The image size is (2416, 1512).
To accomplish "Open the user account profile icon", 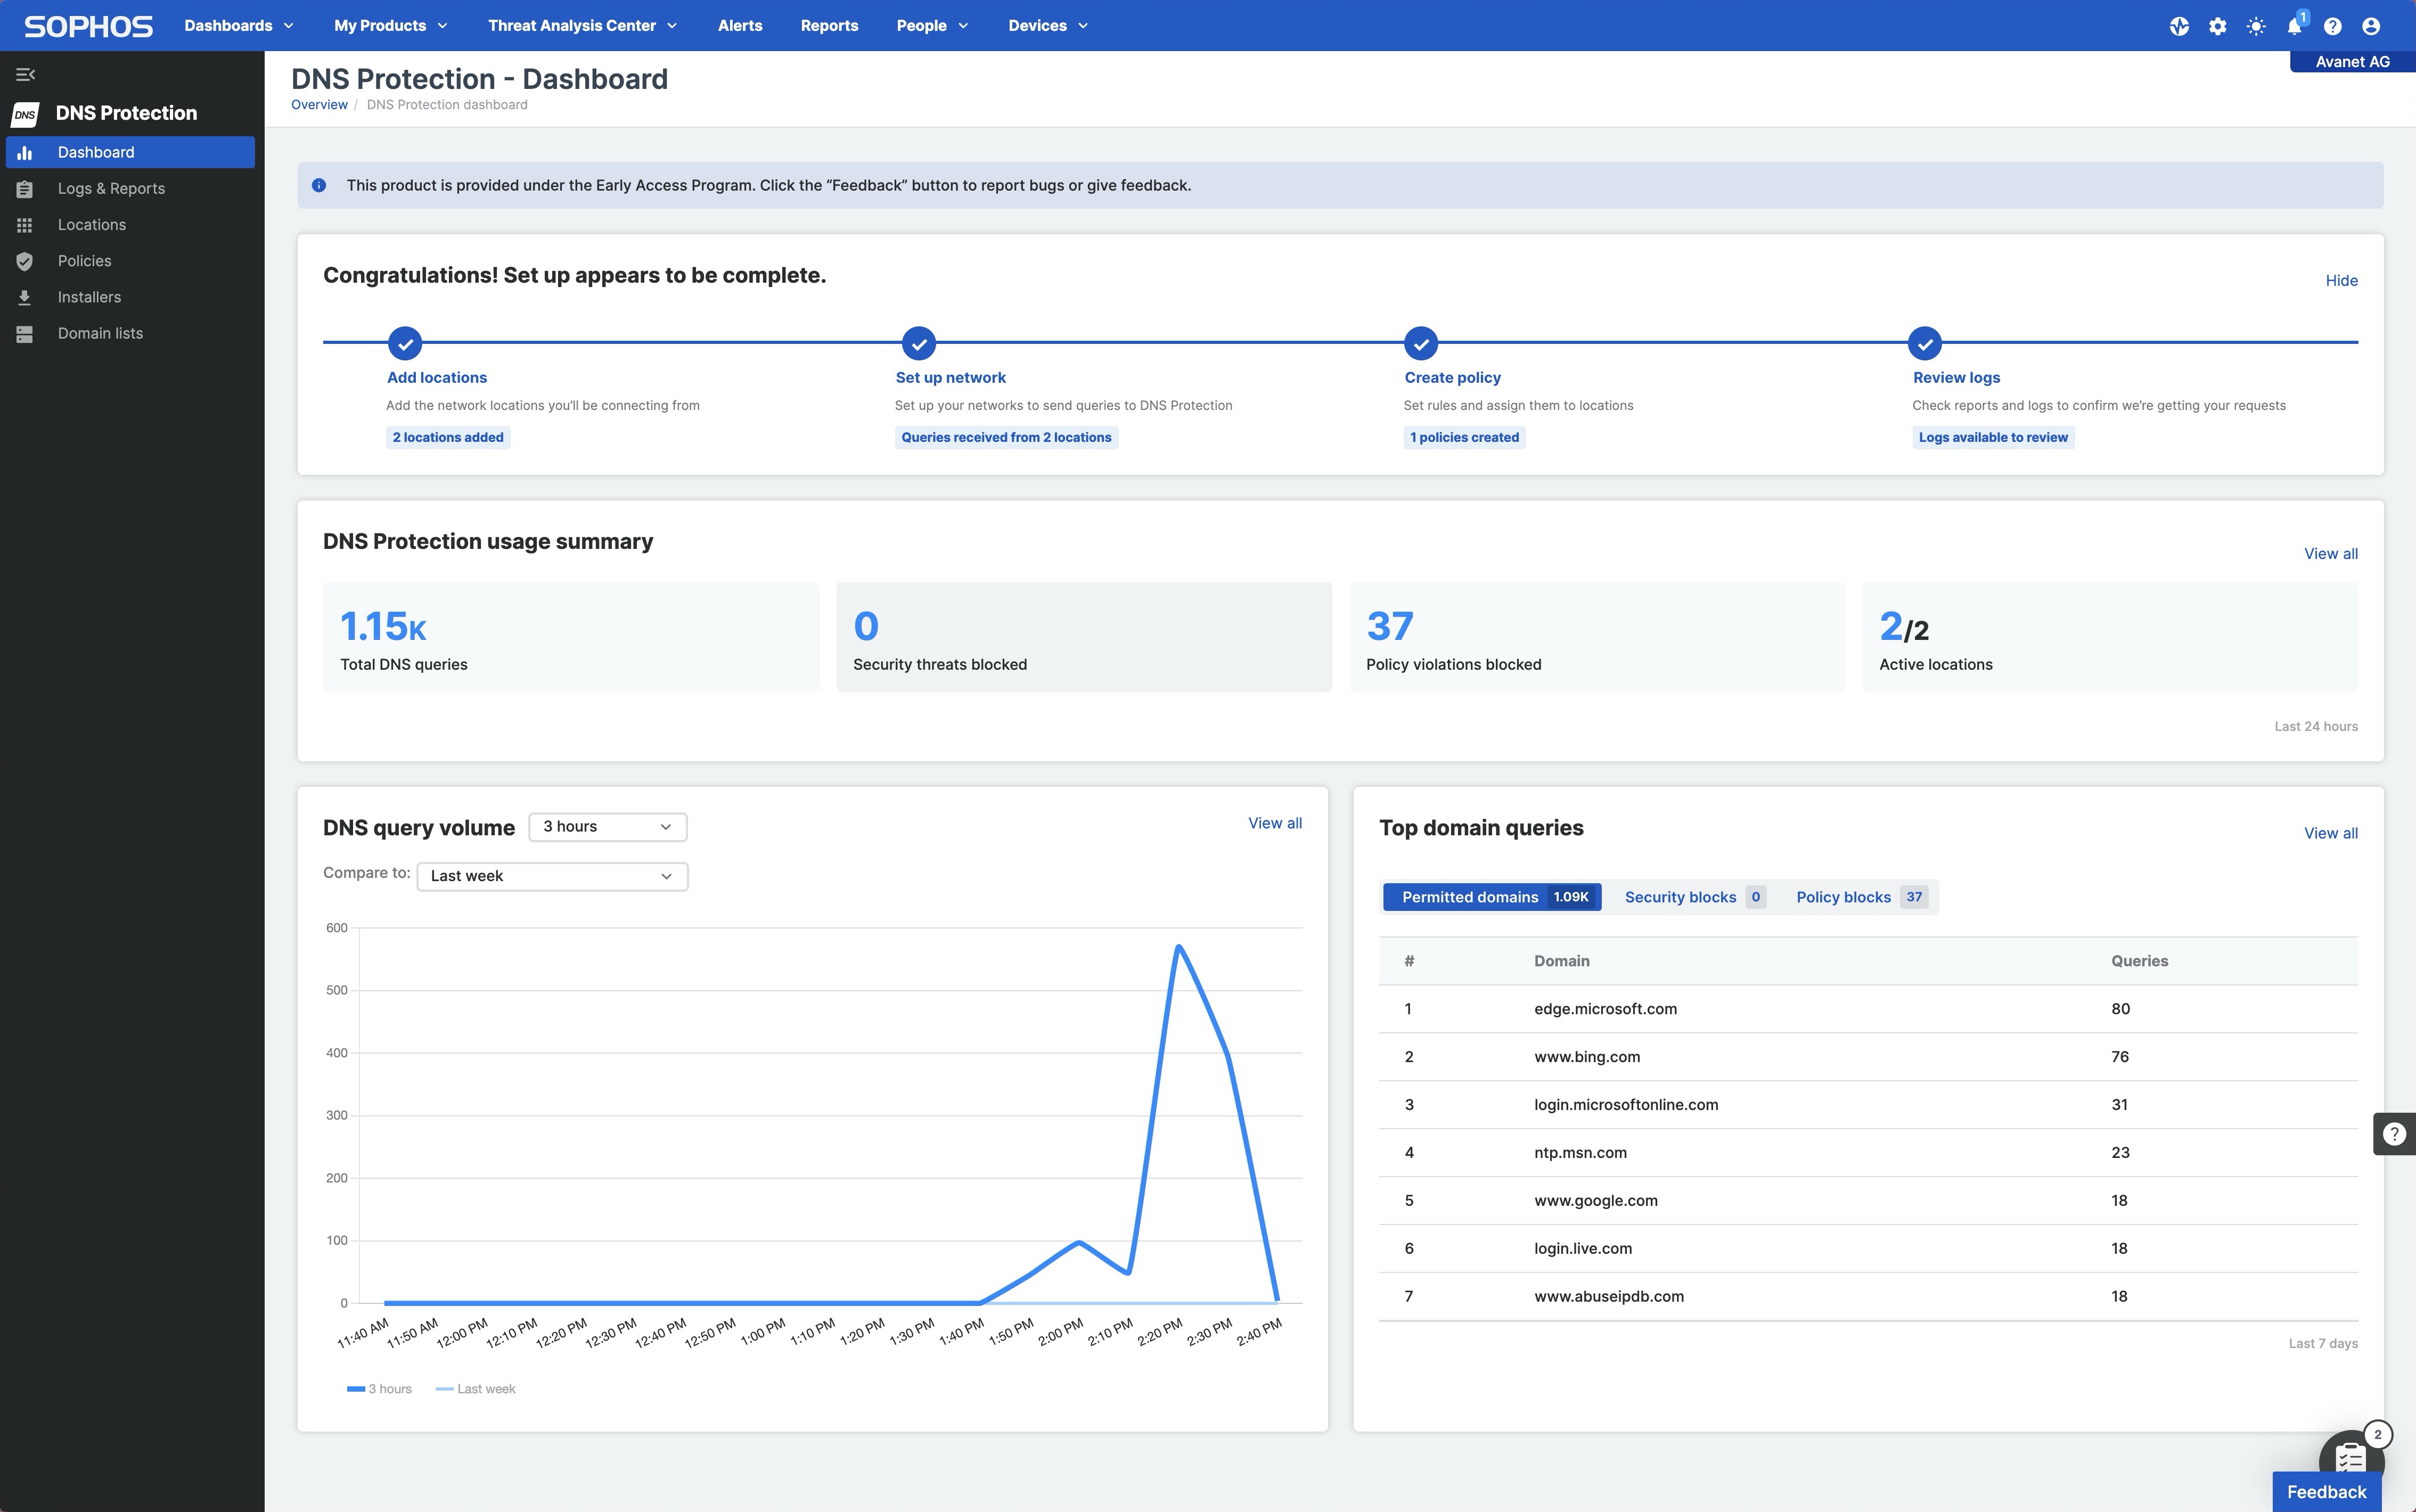I will point(2371,26).
